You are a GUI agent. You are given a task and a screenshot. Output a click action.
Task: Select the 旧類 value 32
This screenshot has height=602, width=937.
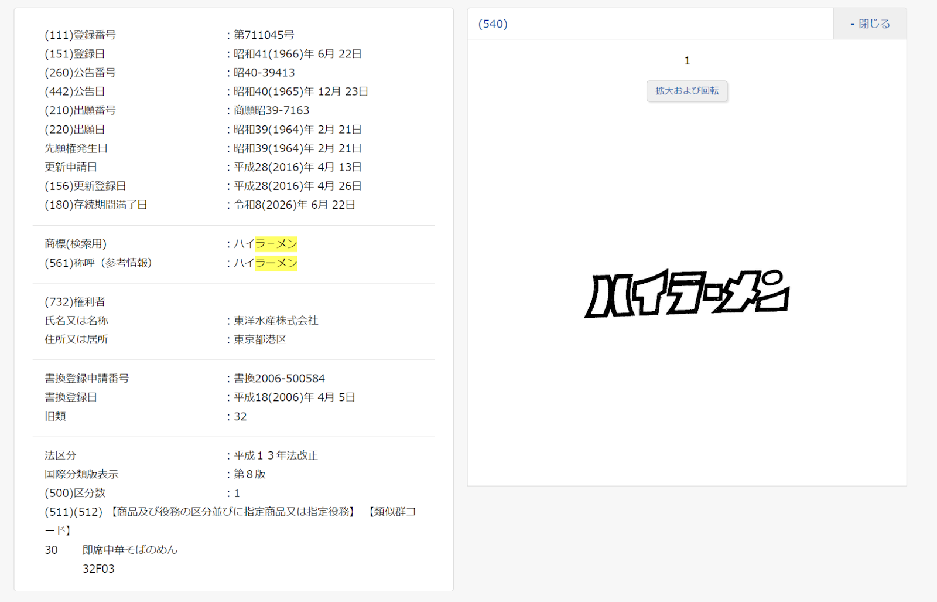click(x=240, y=417)
